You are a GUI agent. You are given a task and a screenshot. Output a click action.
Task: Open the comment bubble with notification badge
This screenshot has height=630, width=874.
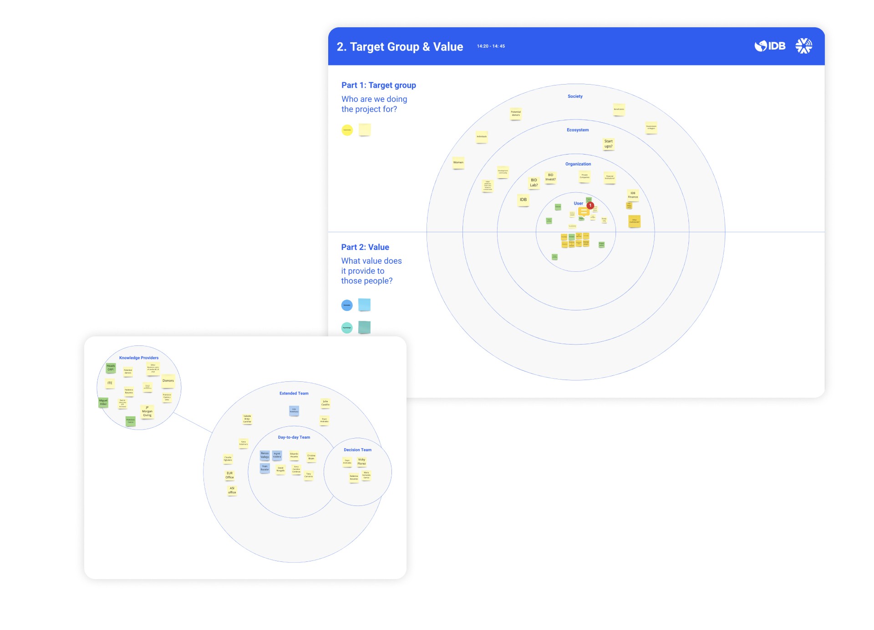[x=583, y=212]
